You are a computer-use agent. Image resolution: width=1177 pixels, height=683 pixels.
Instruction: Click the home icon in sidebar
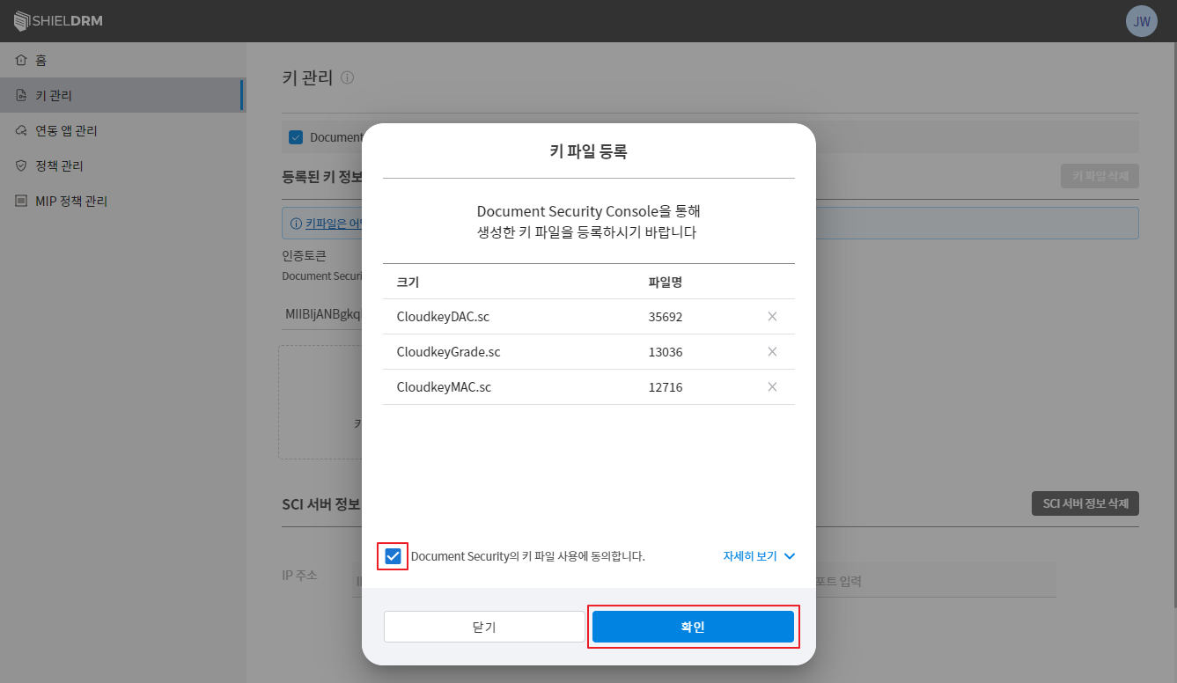21,60
